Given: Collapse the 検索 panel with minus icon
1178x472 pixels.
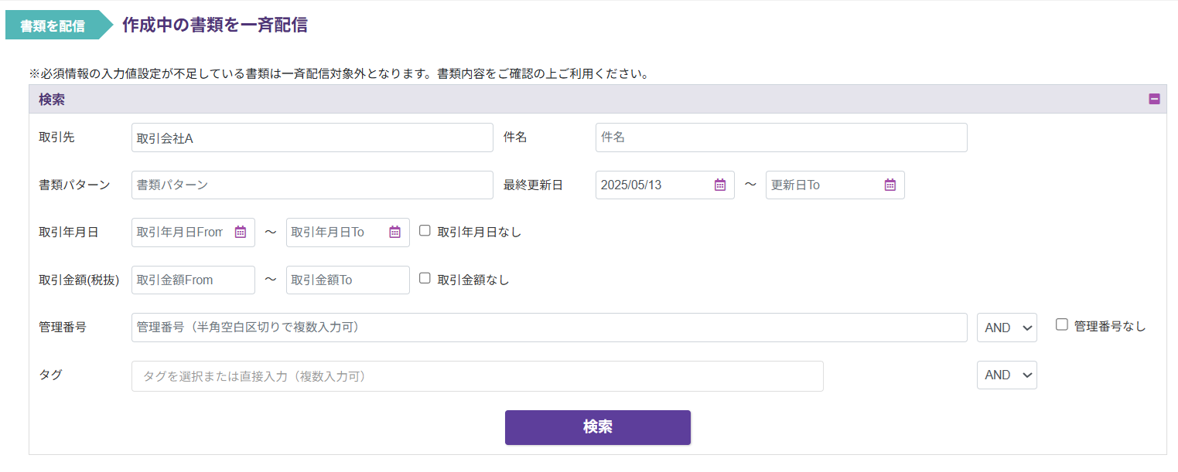Looking at the screenshot, I should (1154, 99).
